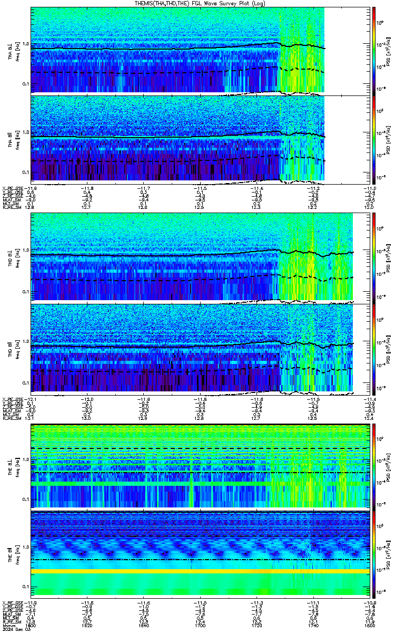This screenshot has height=633, width=395.
Task: Click the 1740 time tick label
Action: point(313,626)
